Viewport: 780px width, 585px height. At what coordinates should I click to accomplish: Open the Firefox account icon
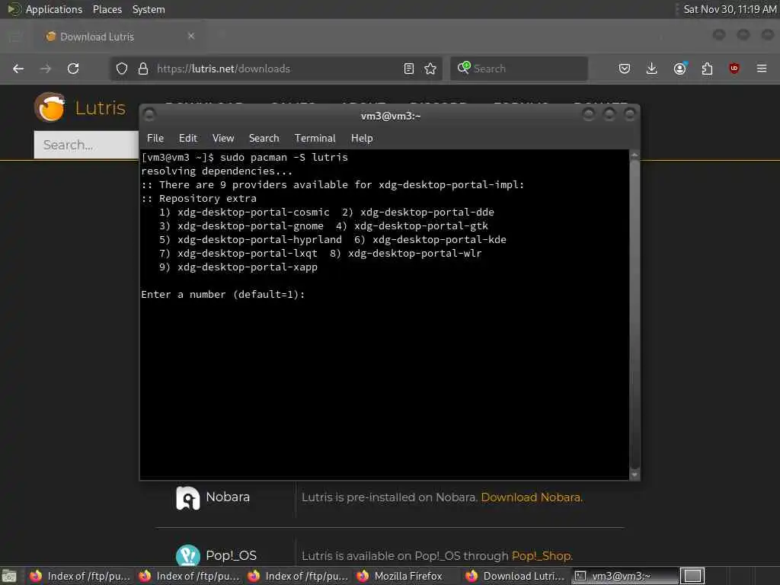click(679, 69)
